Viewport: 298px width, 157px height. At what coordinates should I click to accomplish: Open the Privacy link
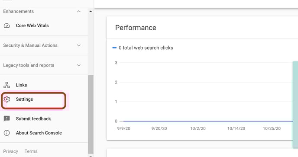[11, 151]
